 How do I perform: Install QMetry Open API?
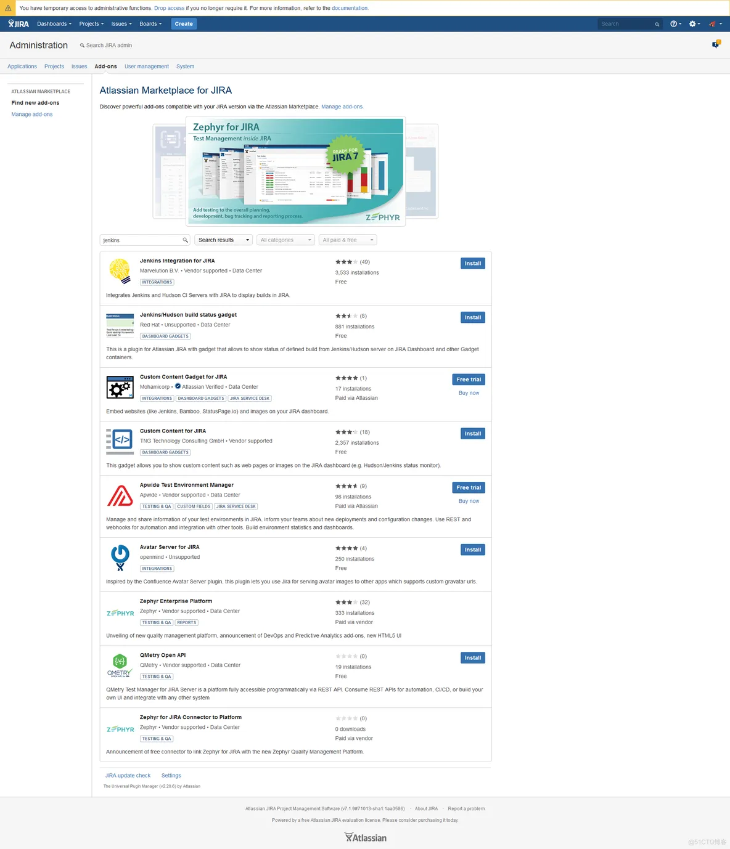pyautogui.click(x=473, y=658)
